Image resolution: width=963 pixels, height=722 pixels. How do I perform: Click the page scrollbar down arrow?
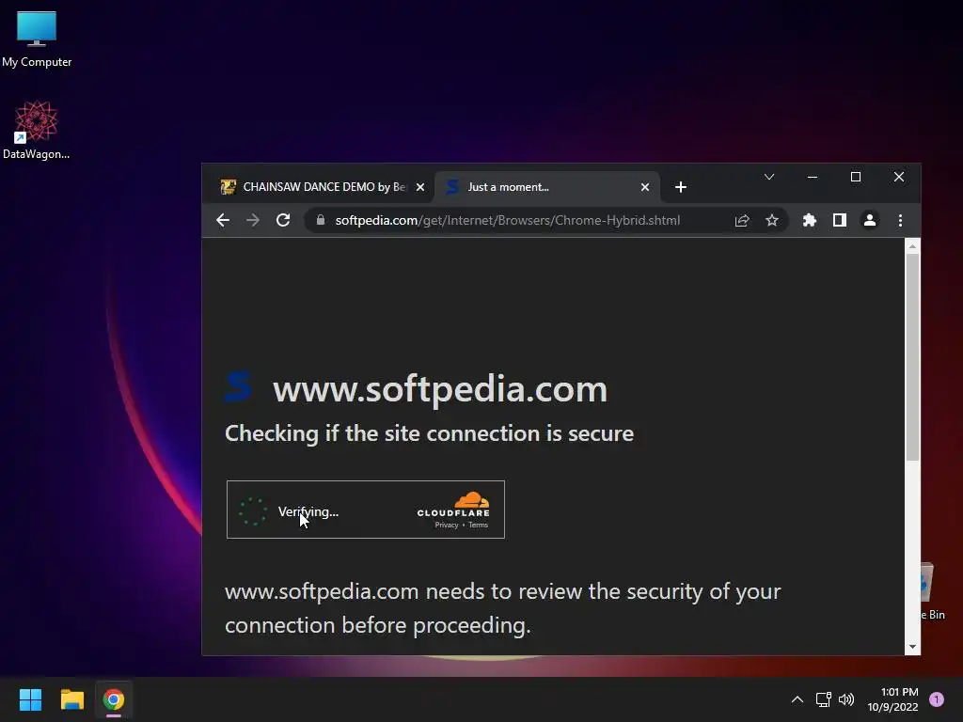click(x=912, y=647)
